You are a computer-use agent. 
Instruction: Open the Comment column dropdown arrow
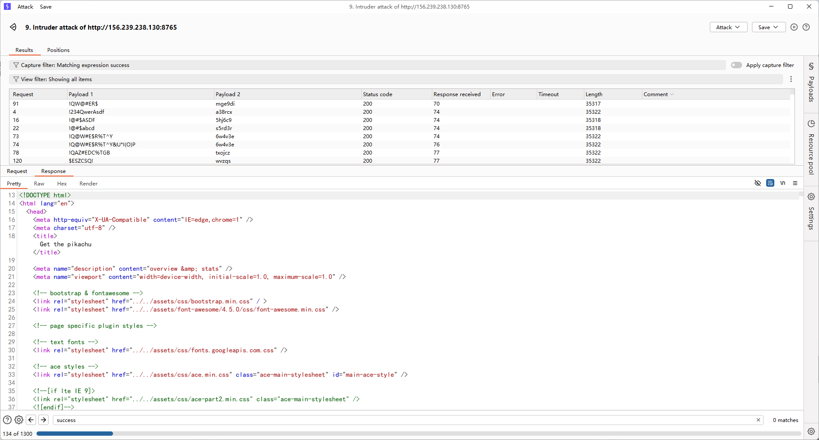(x=672, y=94)
